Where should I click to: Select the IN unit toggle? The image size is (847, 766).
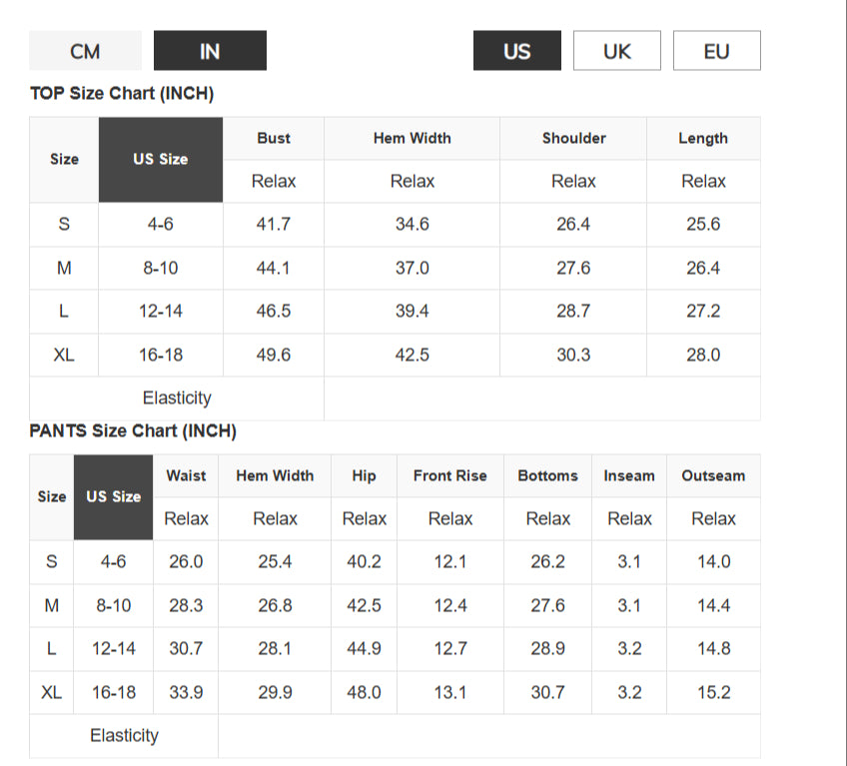pos(210,51)
